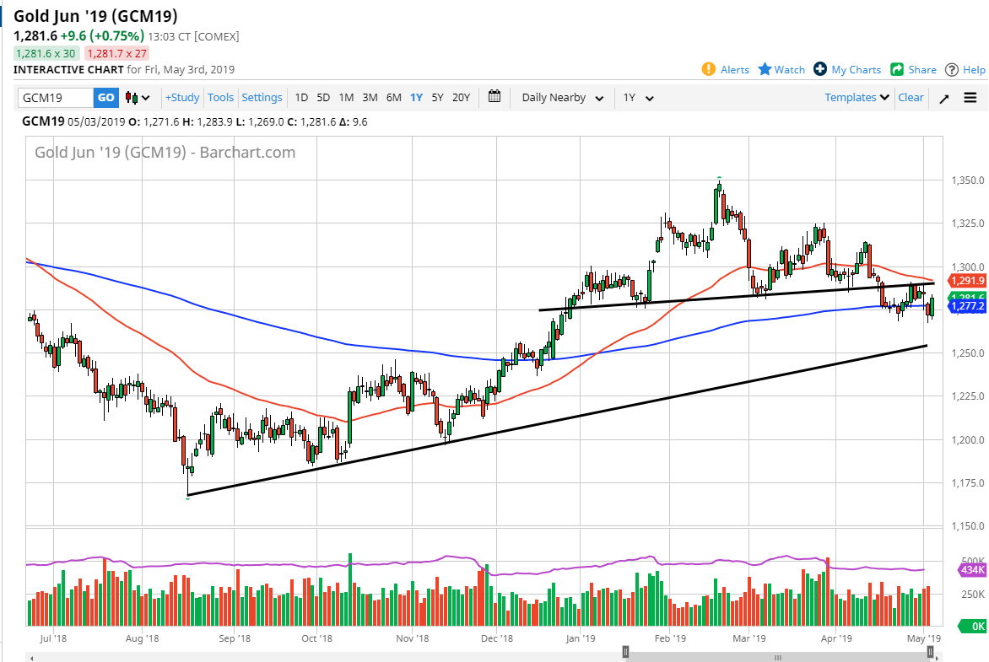The width and height of the screenshot is (989, 662).
Task: Open the calendar date range picker
Action: [x=494, y=97]
